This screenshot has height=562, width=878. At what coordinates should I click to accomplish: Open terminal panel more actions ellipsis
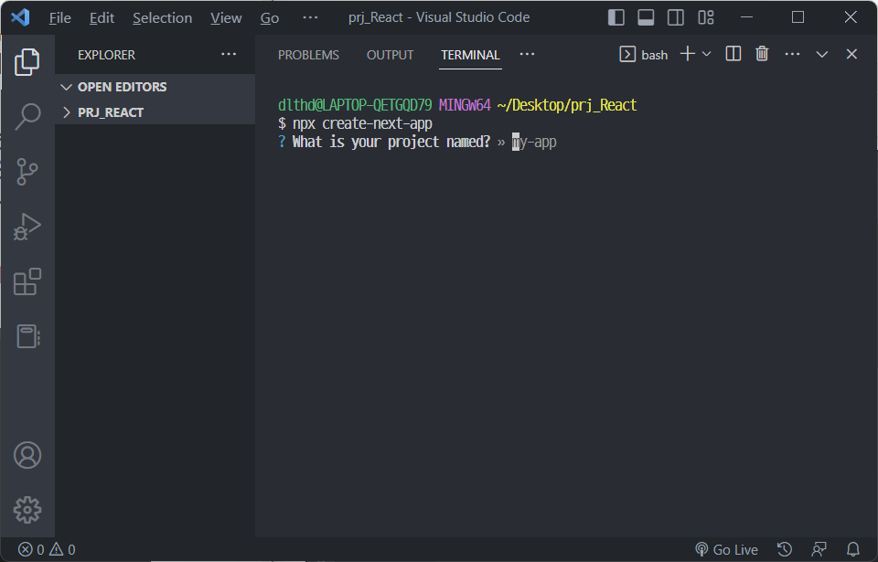pos(792,54)
